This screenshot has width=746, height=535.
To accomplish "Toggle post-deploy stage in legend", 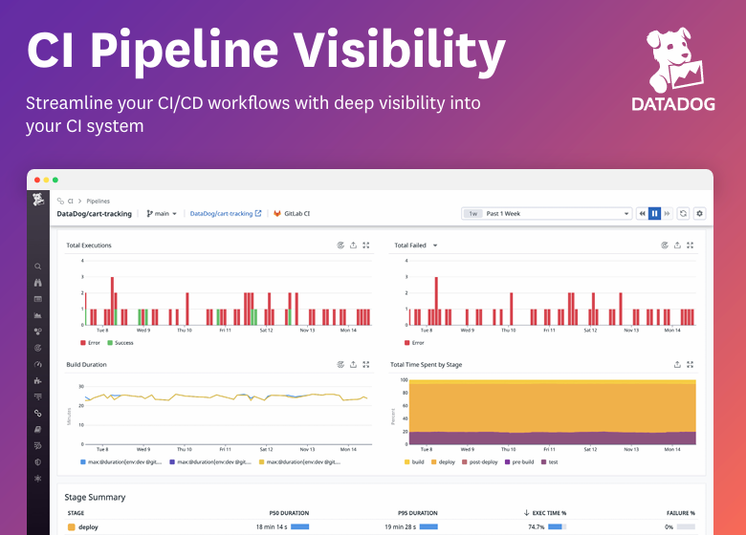I will pos(479,461).
